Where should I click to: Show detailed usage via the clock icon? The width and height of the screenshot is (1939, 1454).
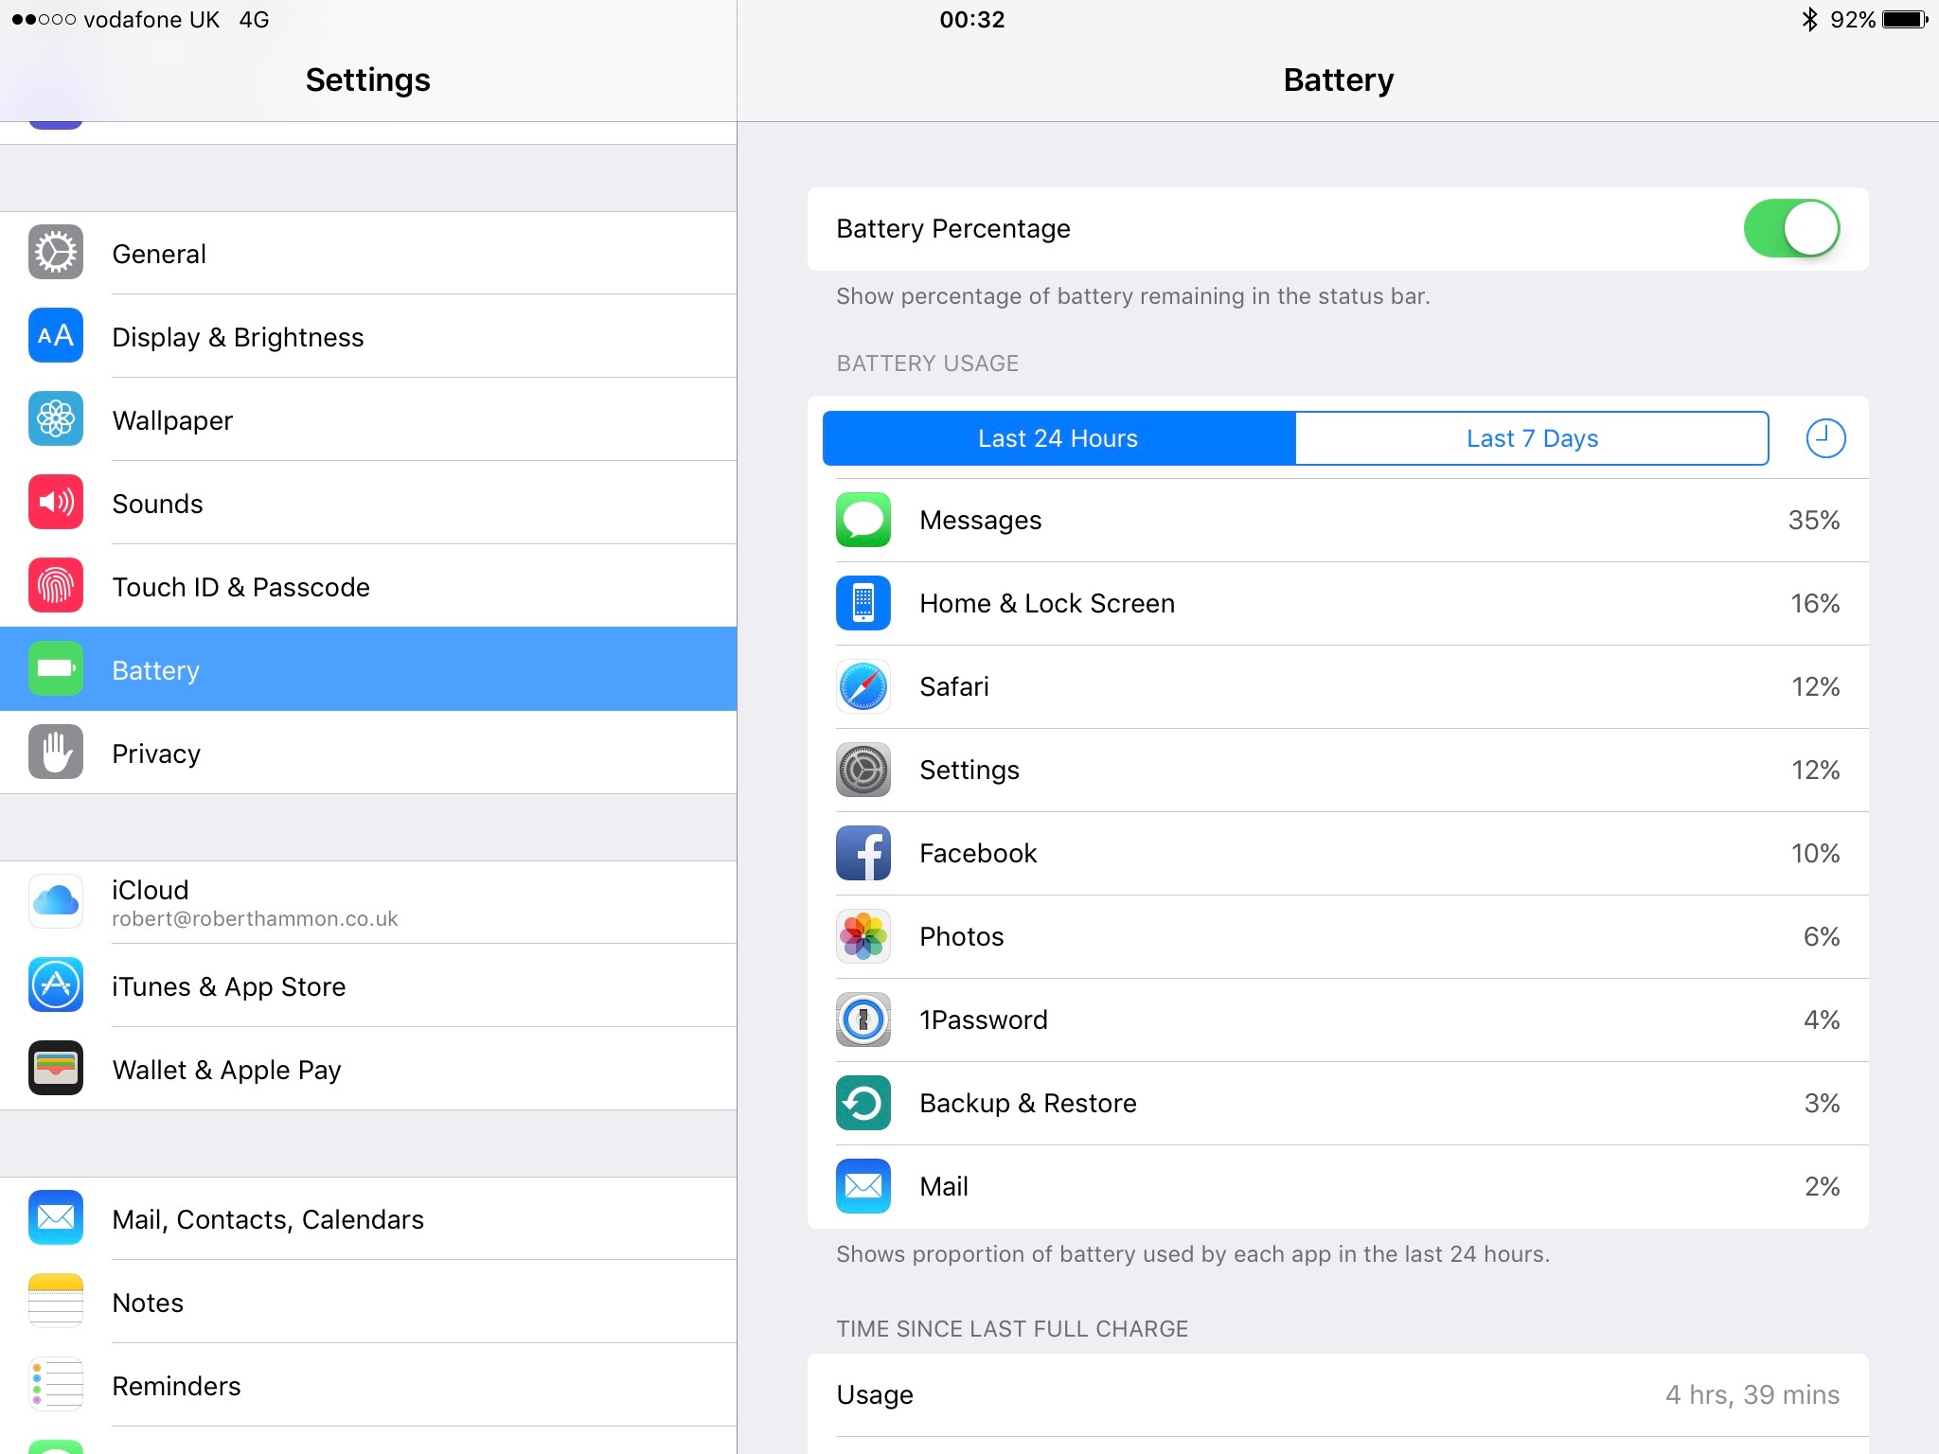(1824, 438)
